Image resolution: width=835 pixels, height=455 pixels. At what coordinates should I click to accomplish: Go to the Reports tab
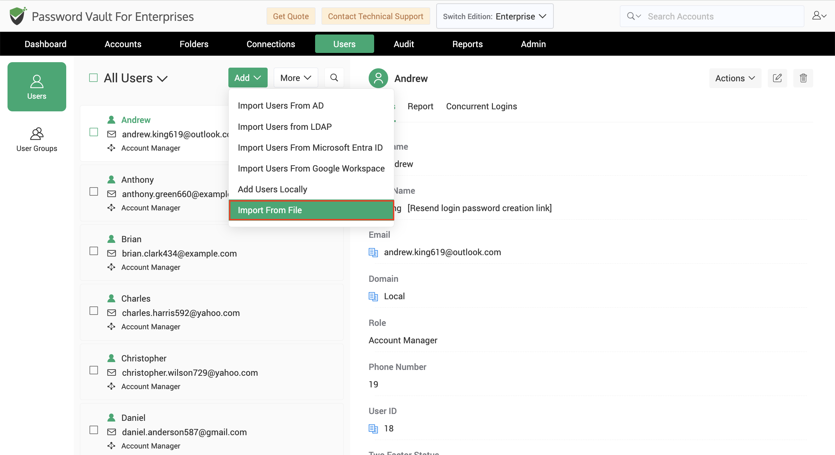point(467,44)
